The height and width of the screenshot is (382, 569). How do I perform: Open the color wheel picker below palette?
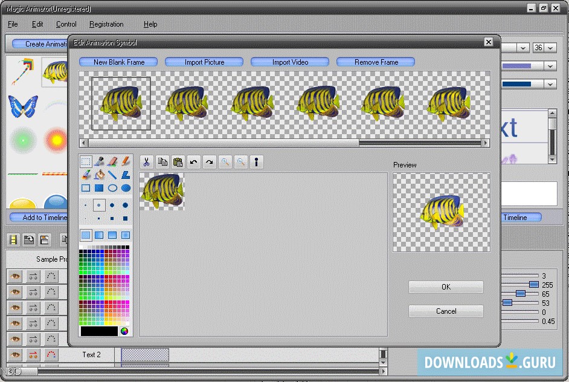pos(124,331)
